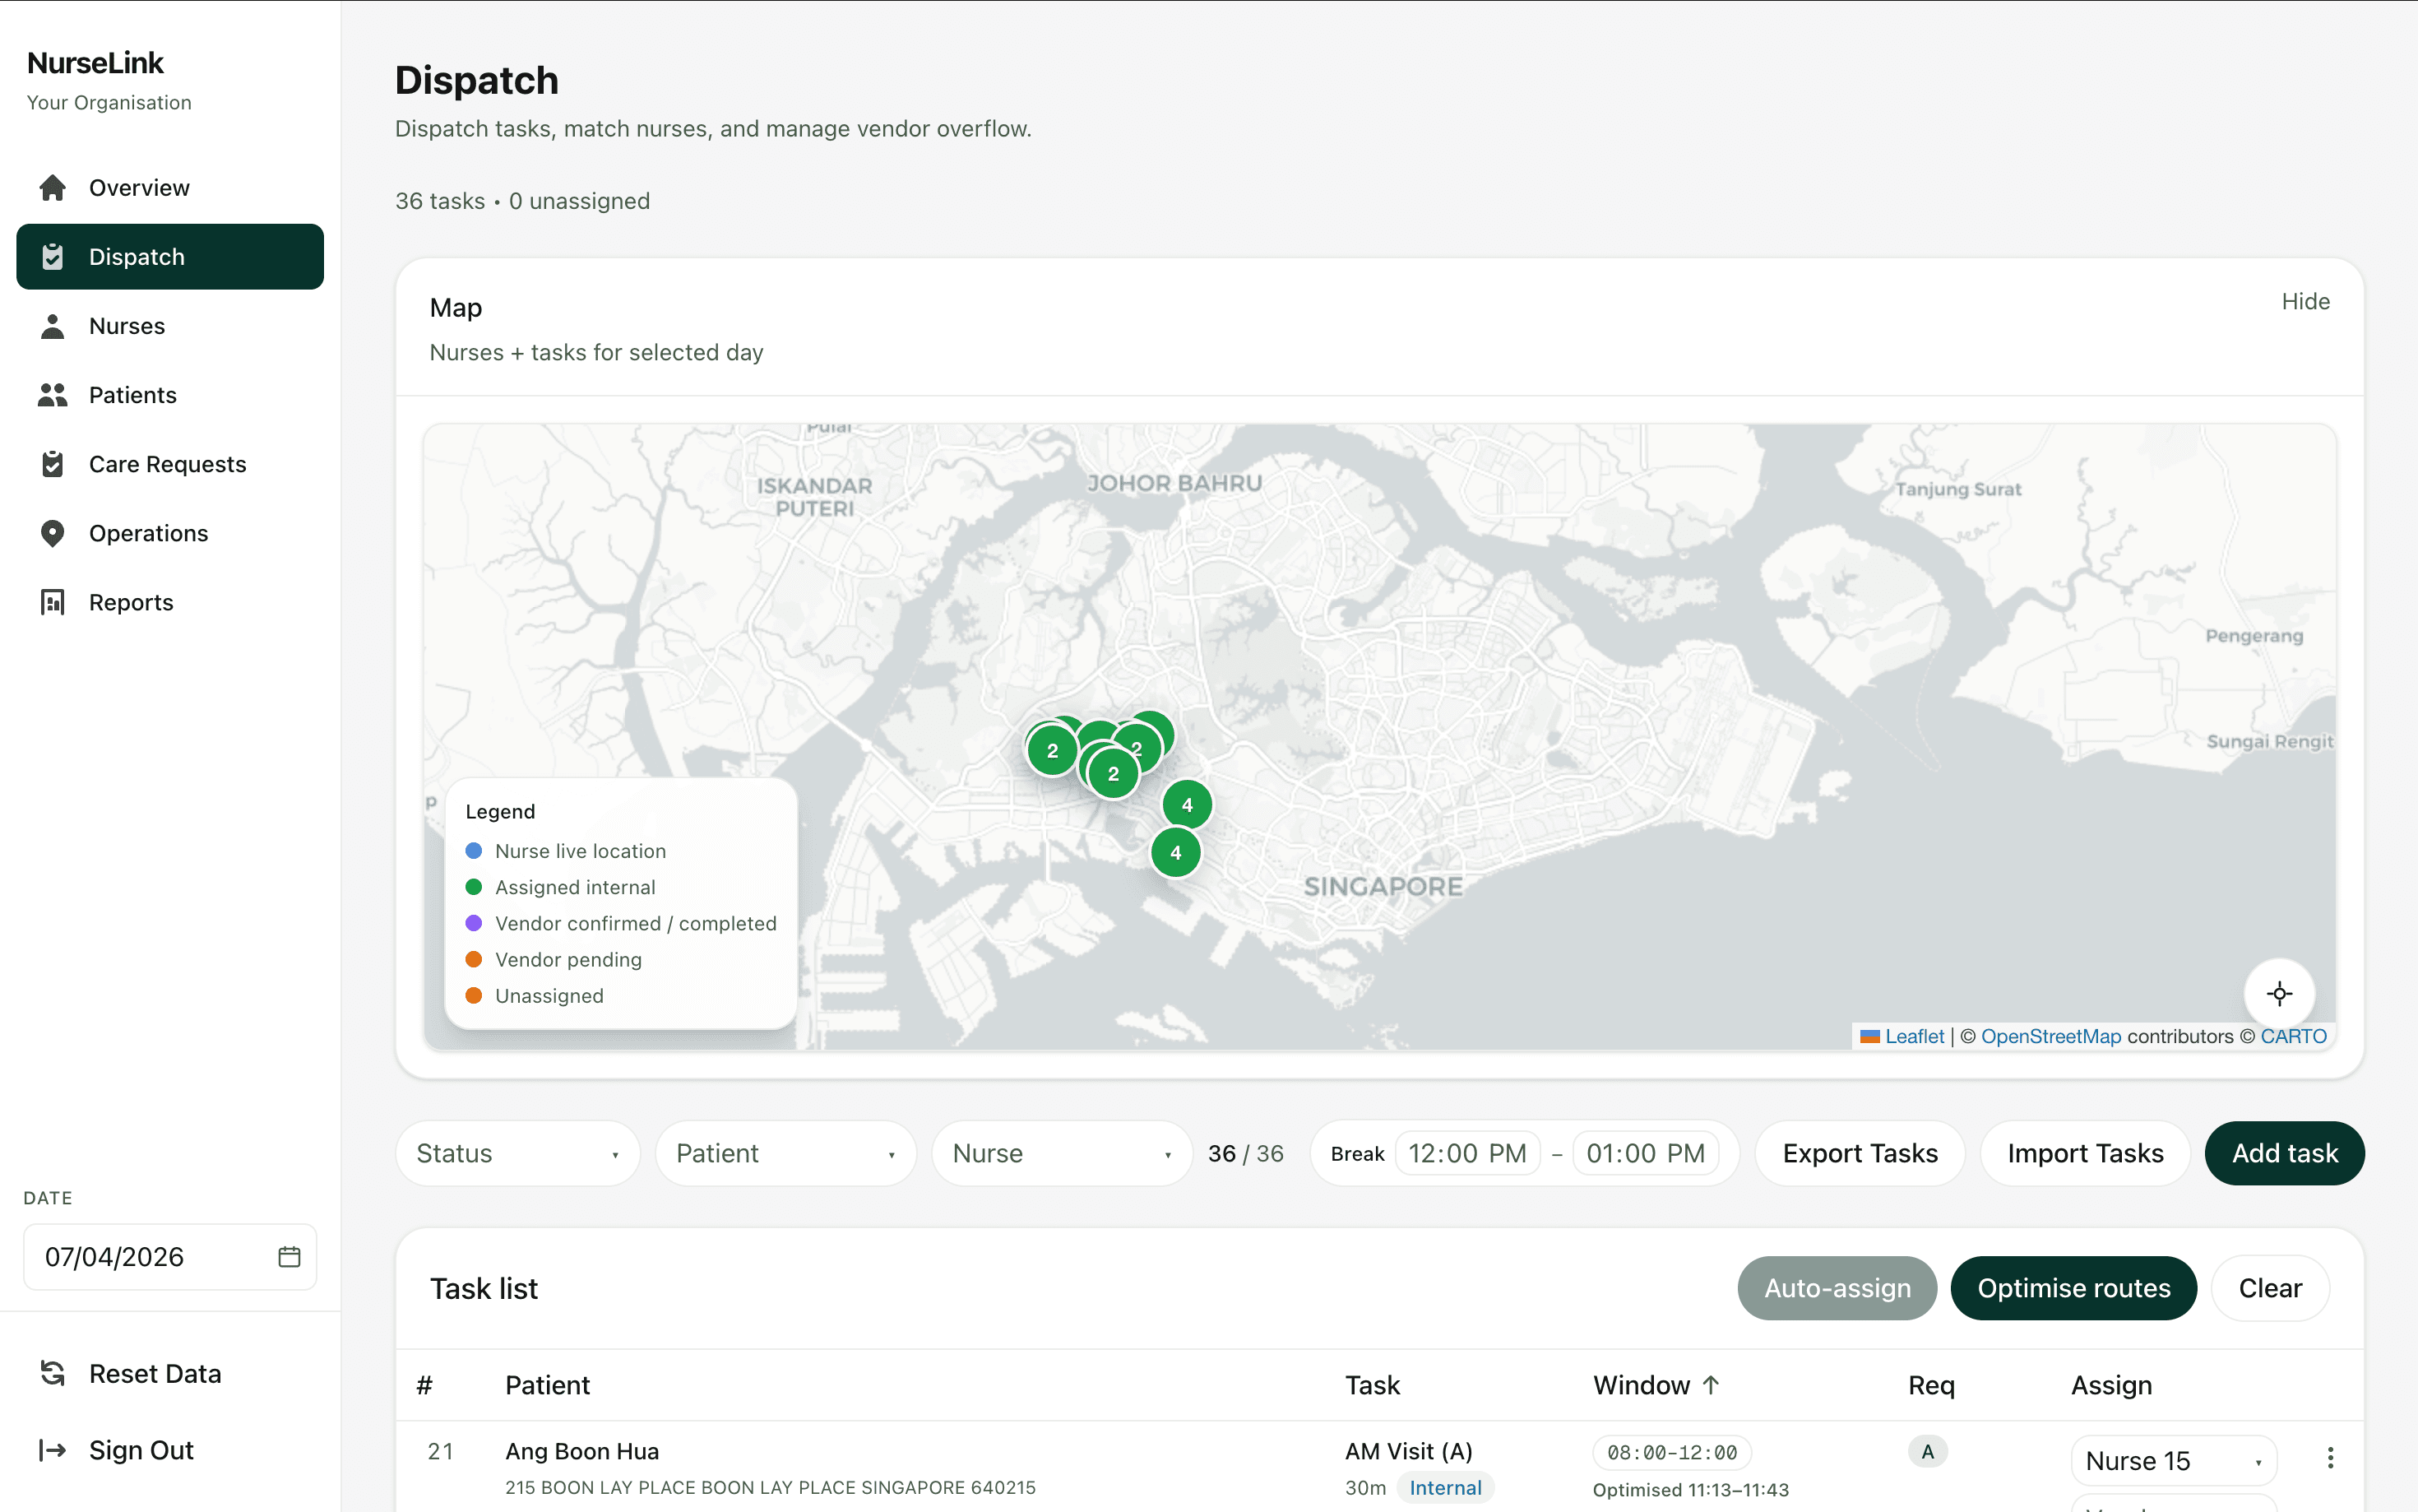
Task: Click the Dispatch clipboard icon
Action: click(x=52, y=257)
